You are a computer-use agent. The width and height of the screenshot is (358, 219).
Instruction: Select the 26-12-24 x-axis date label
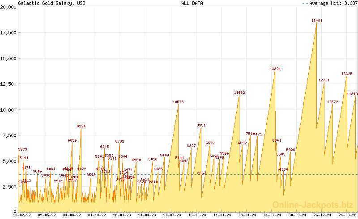[x=321, y=215]
